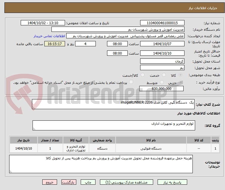Toggle اسناد خزانه اسلامی payment checkbox
The width and height of the screenshot is (225, 190).
click(131, 82)
